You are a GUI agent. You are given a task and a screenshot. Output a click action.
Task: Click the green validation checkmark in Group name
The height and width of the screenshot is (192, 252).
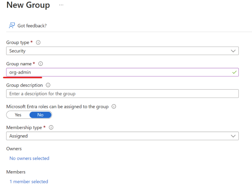234,72
